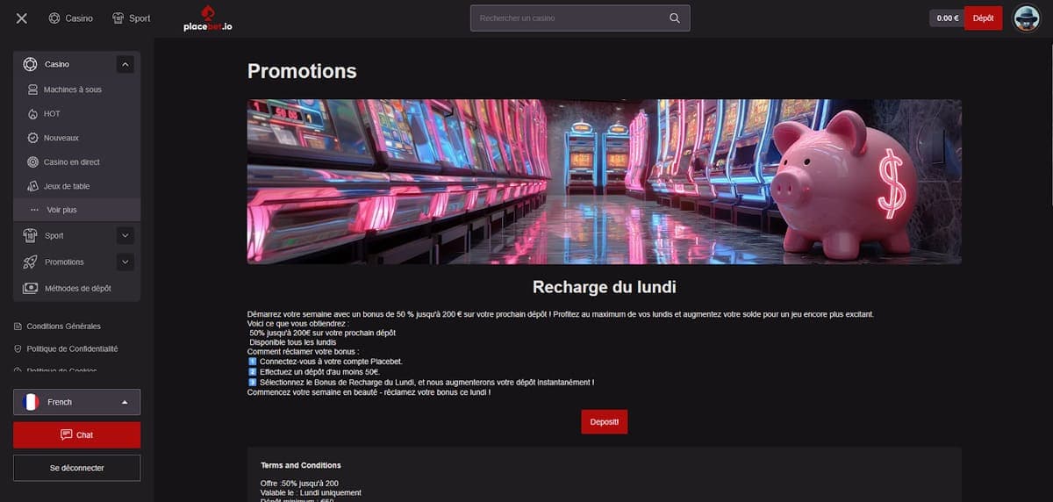Screen dimensions: 1053x502
Task: Click the red Deposit! button
Action: click(x=604, y=422)
